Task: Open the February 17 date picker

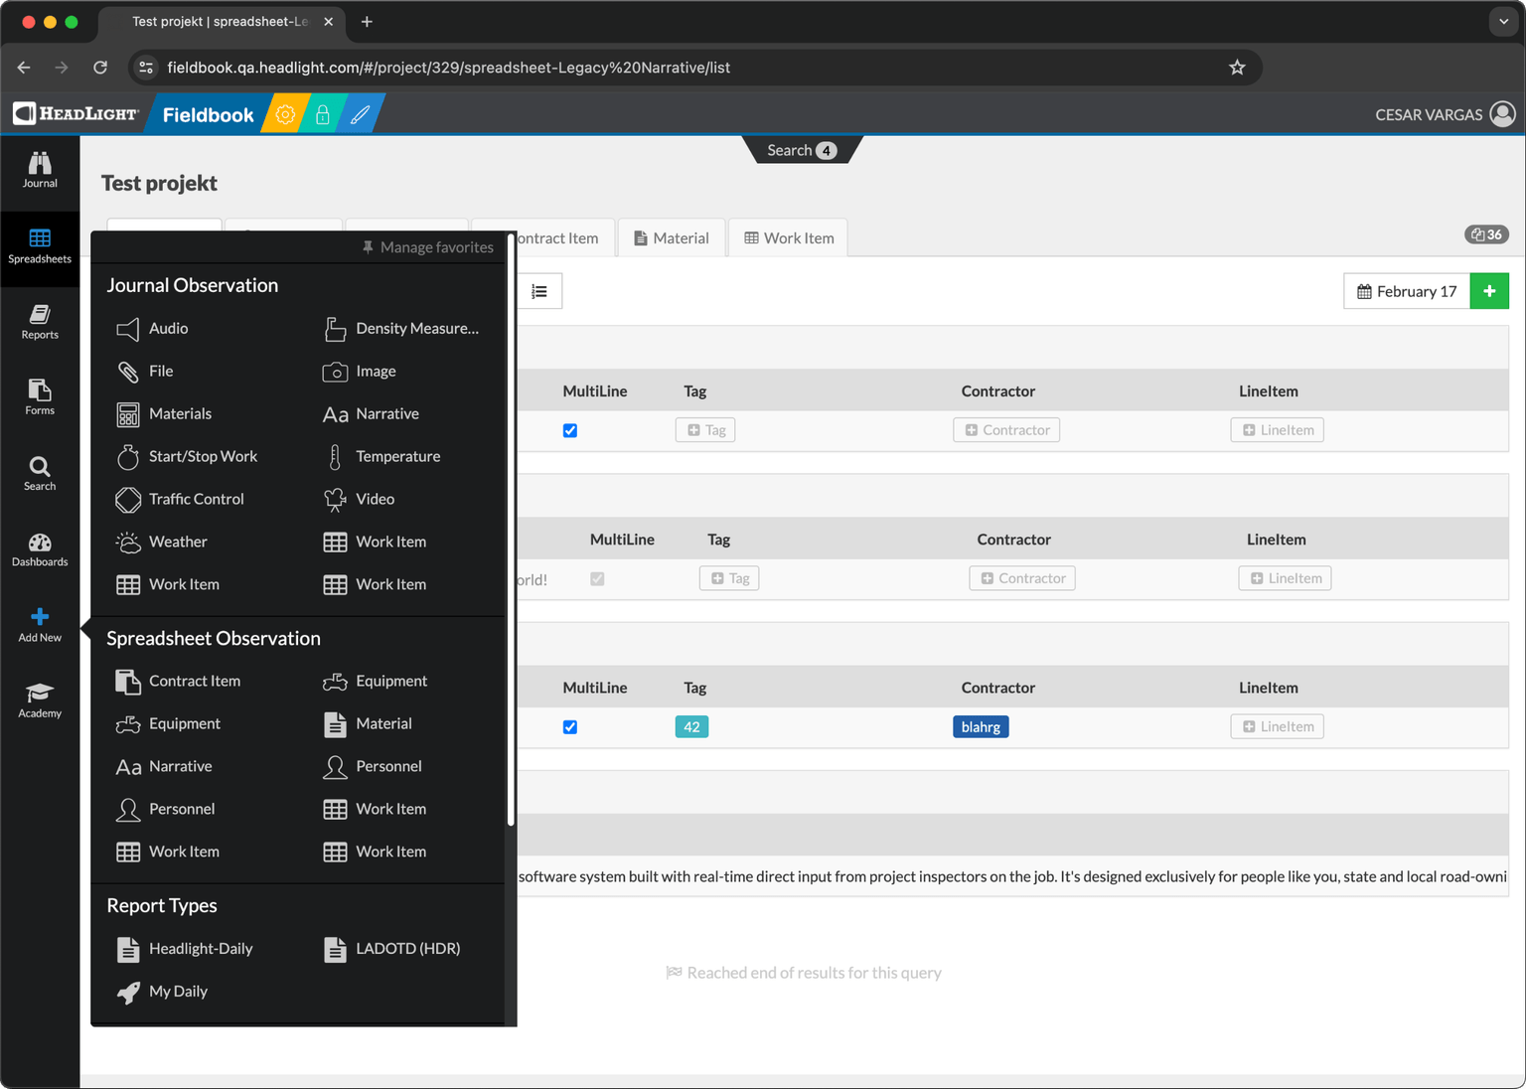Action: point(1406,291)
